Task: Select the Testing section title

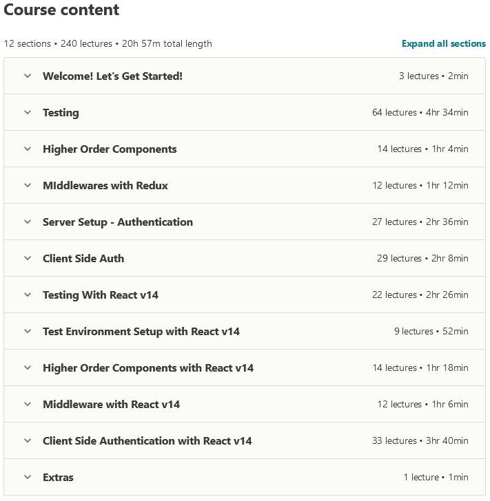Action: pyautogui.click(x=61, y=112)
